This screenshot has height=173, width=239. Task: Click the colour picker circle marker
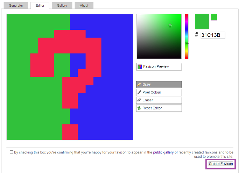pyautogui.click(x=170, y=26)
